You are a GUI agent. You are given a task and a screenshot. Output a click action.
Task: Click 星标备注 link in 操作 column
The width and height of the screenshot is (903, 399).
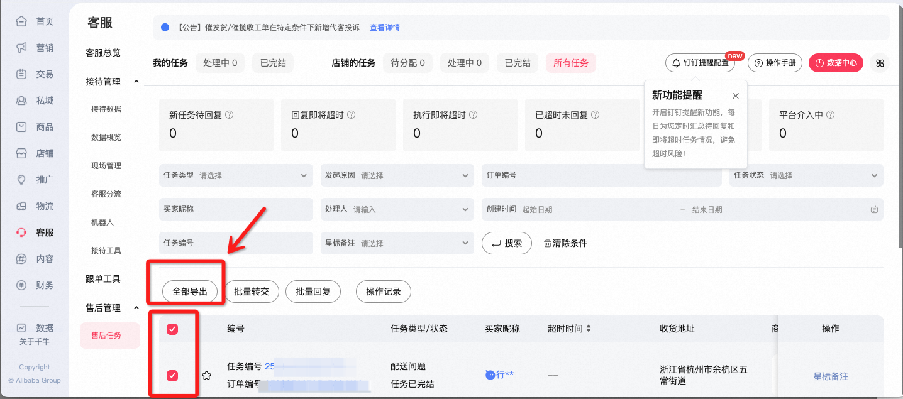pos(831,376)
